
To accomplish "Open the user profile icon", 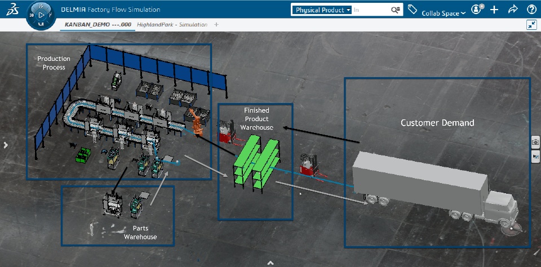I will click(x=476, y=10).
